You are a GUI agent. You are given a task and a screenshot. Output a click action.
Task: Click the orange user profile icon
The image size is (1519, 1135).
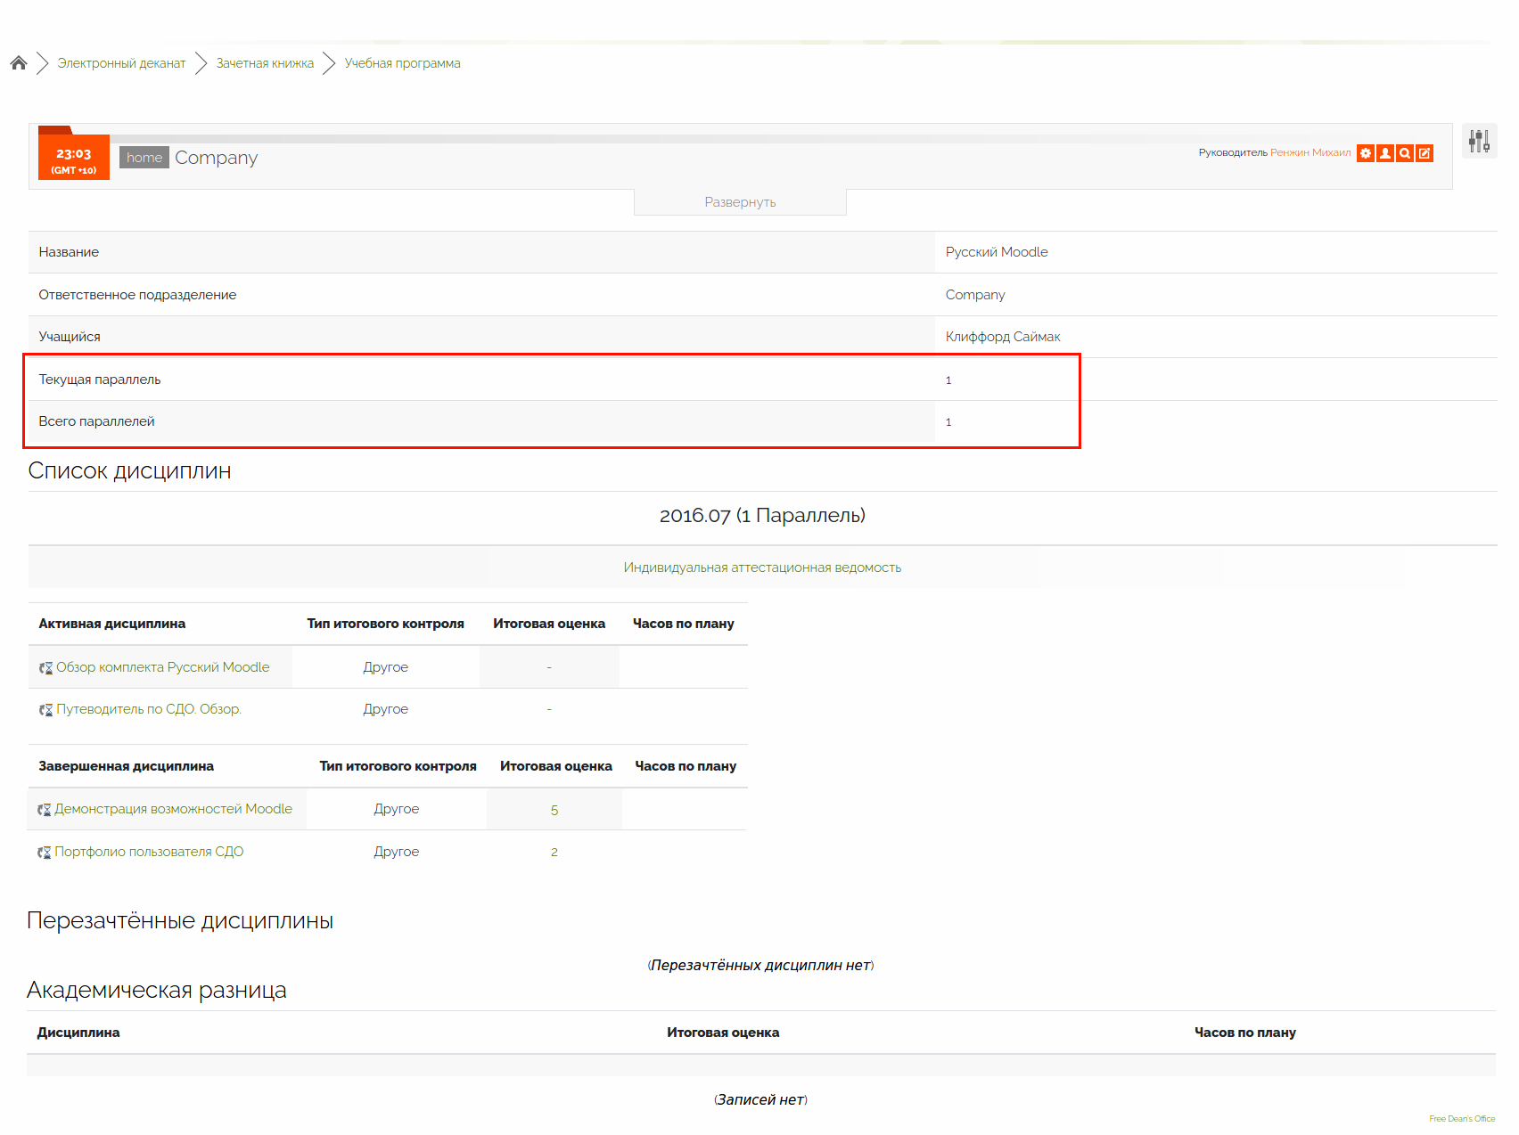click(1384, 153)
